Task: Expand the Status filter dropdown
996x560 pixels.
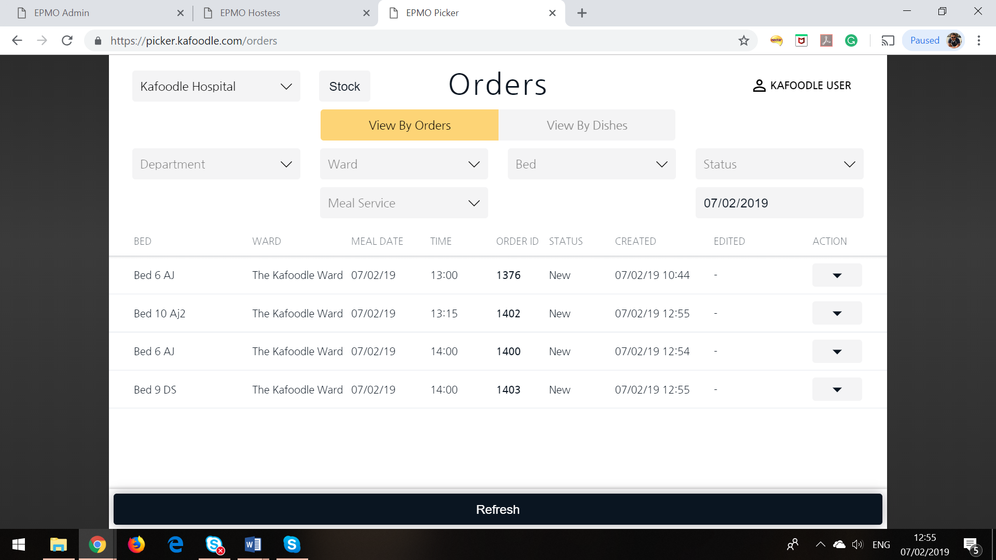Action: (x=780, y=164)
